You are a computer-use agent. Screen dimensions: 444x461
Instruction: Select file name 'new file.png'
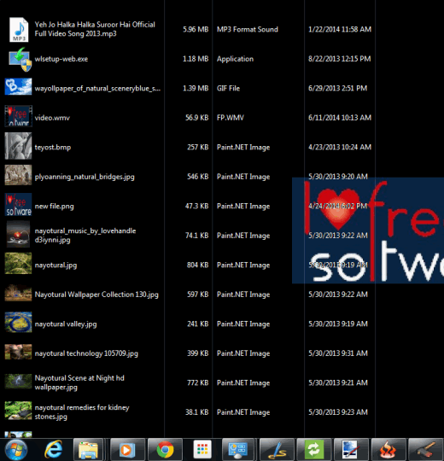[x=54, y=206]
